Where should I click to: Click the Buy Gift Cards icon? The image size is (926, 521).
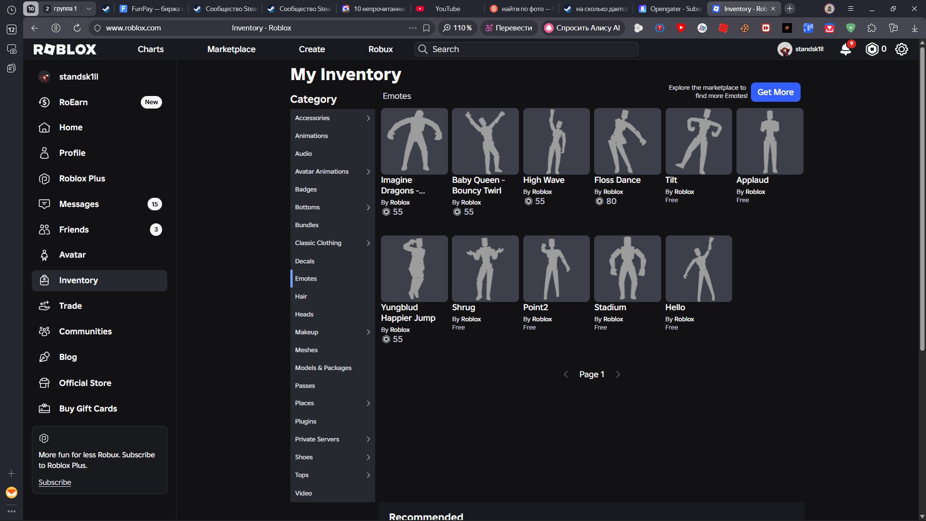(x=44, y=409)
